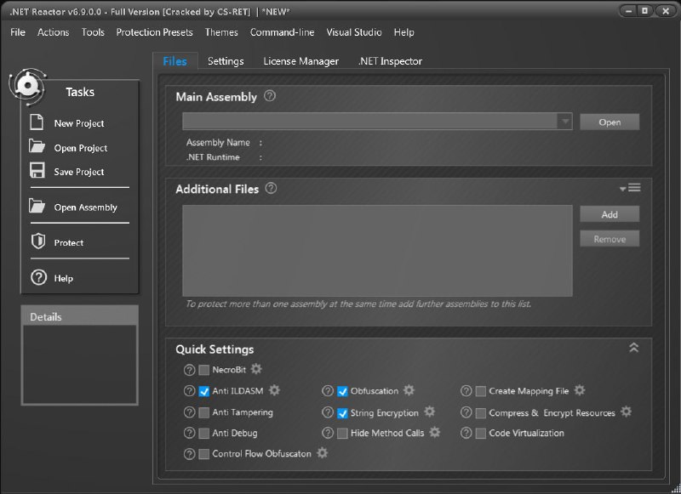Open the Themes menu

tap(221, 32)
